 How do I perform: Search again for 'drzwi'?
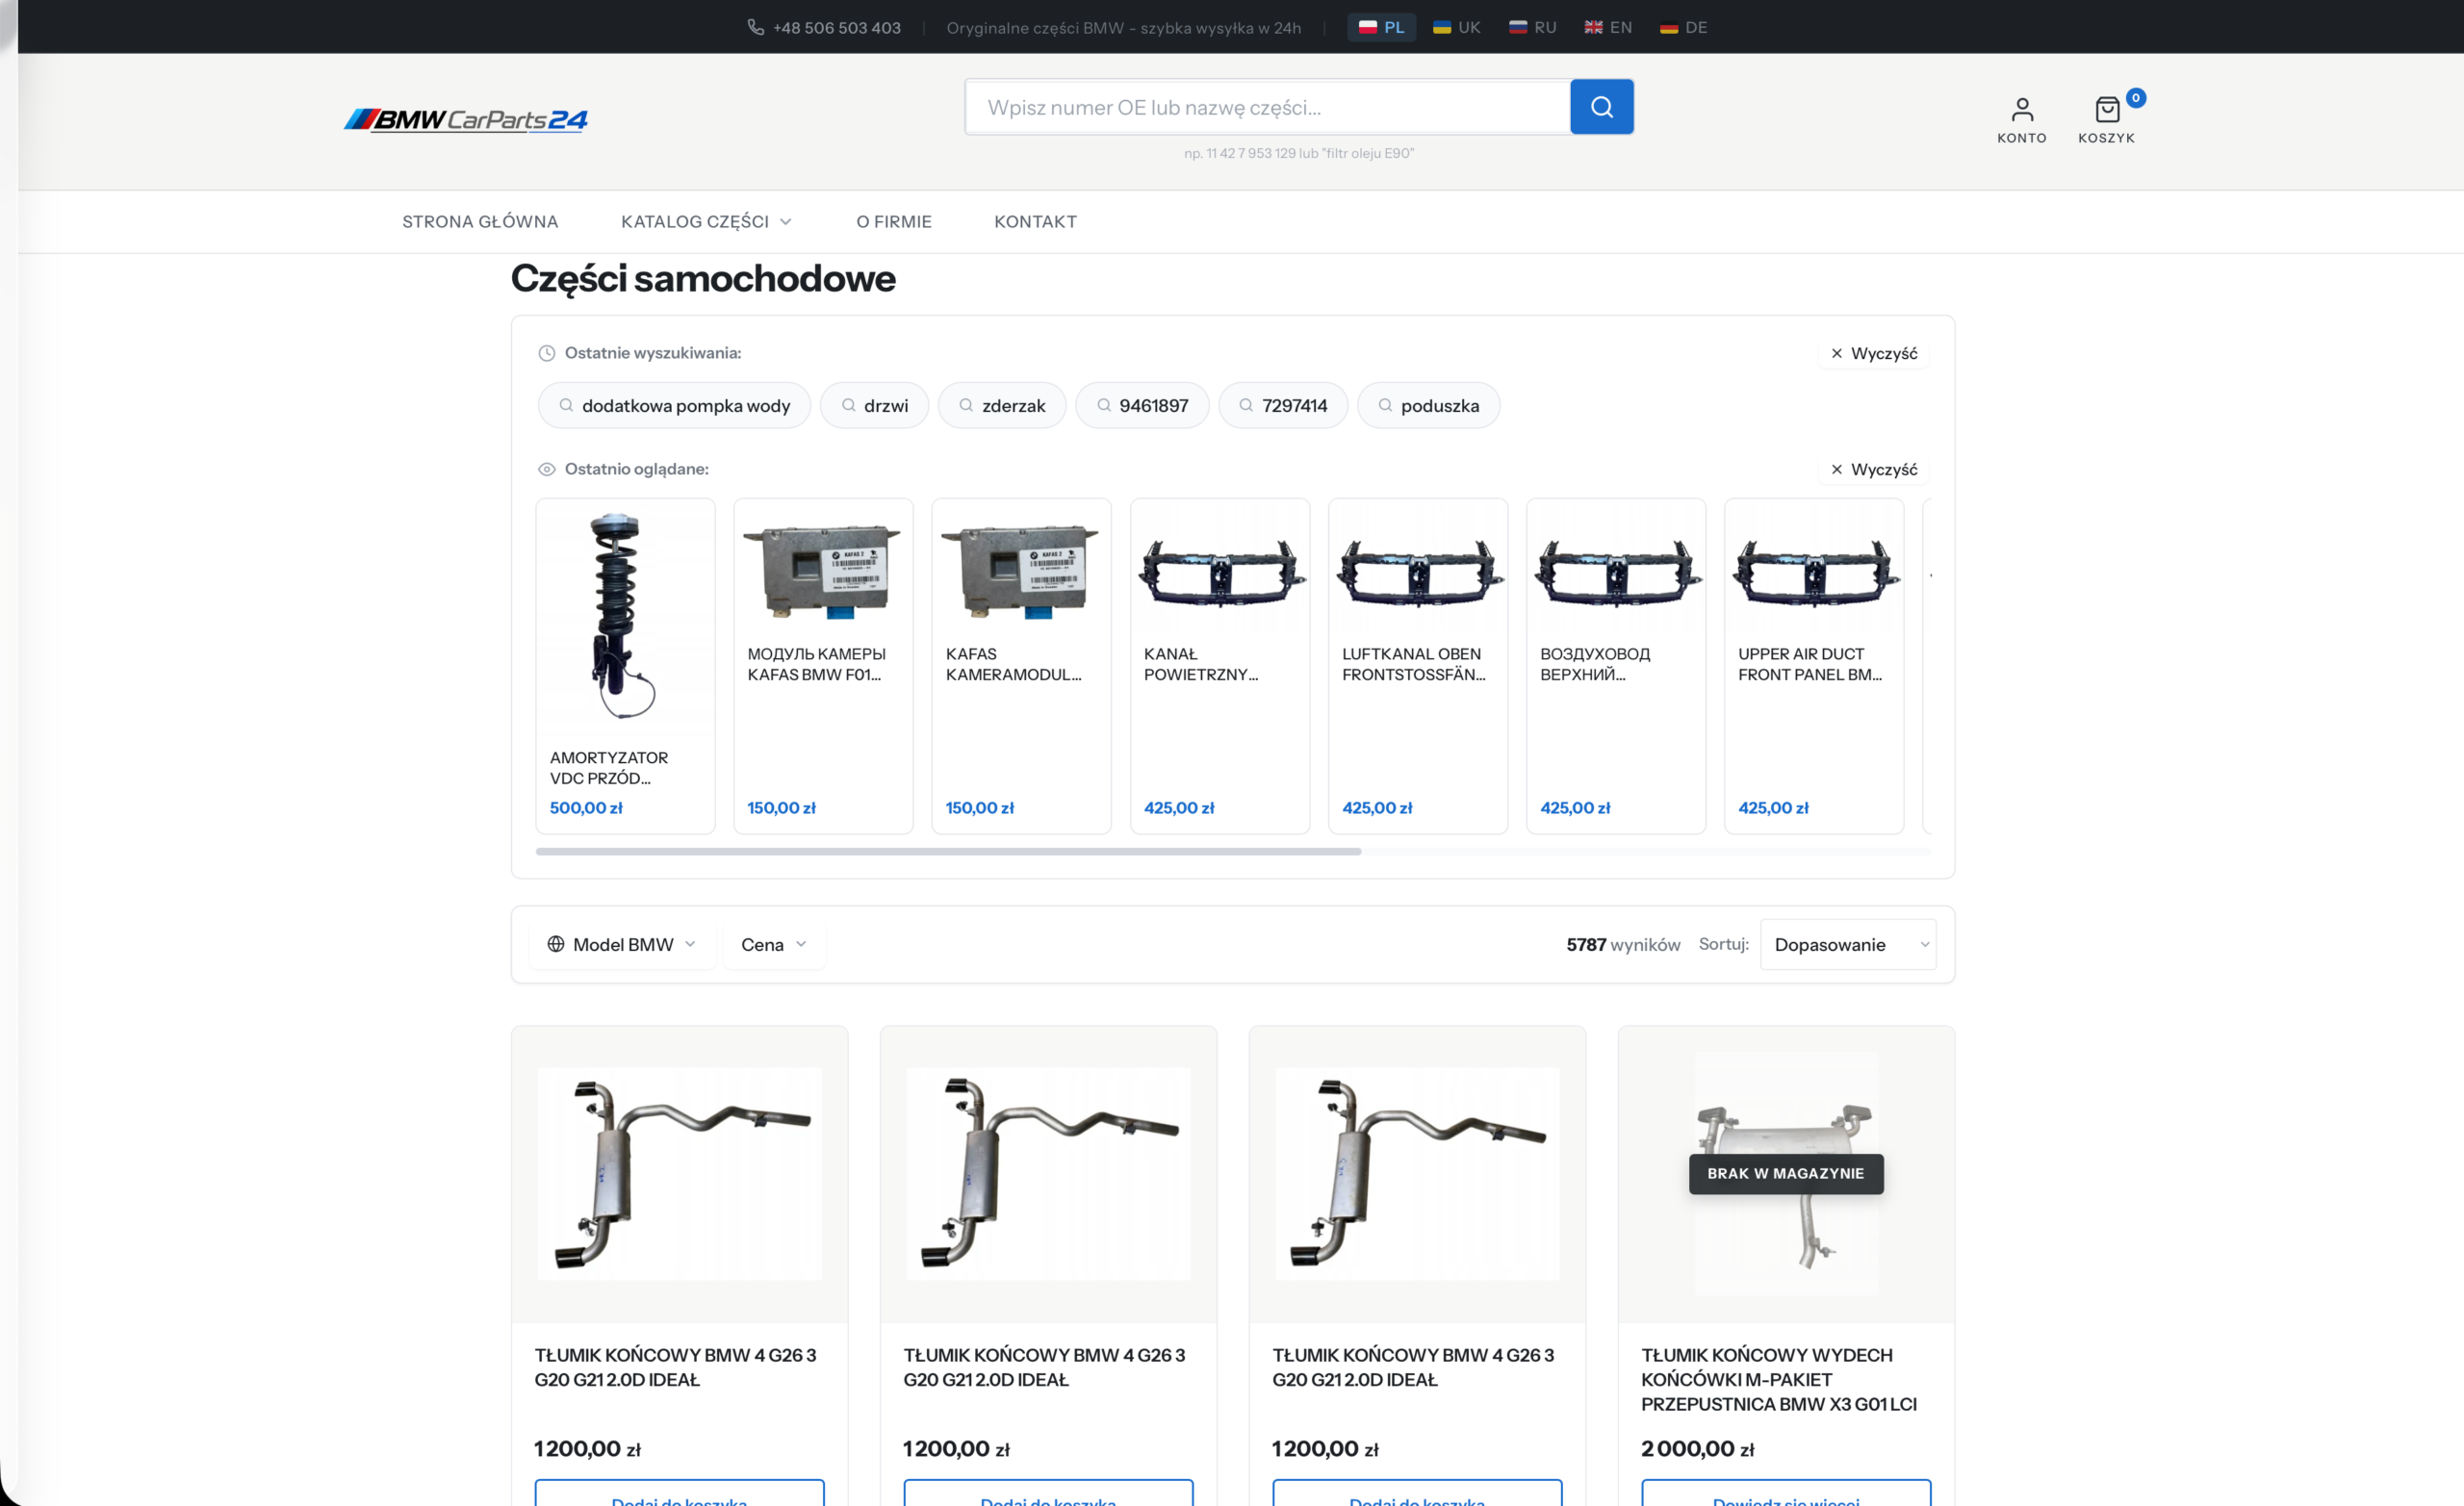tap(874, 405)
